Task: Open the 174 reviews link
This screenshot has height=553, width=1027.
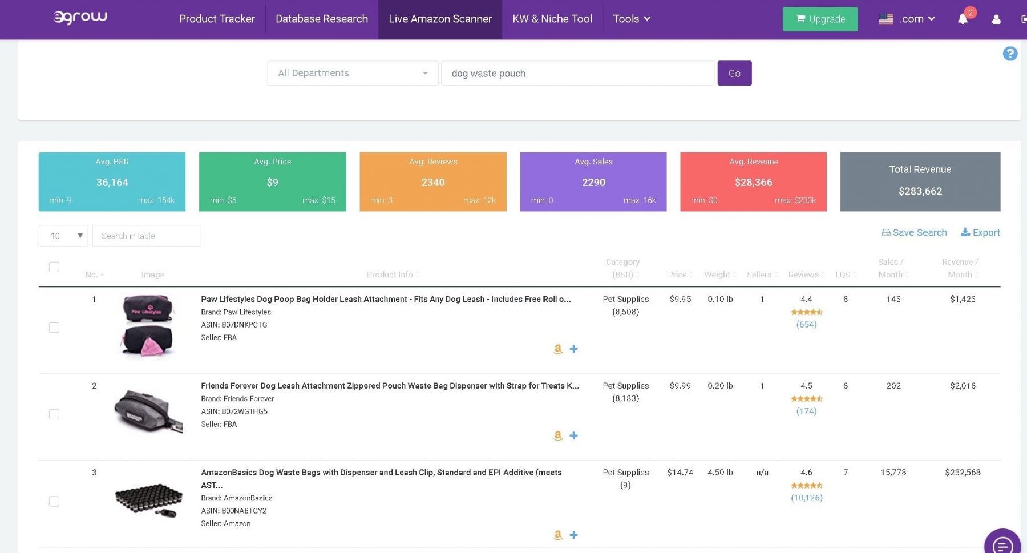Action: coord(806,411)
